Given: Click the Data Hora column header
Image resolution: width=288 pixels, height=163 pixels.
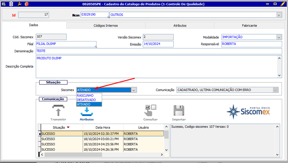Looking at the screenshot, I should [x=103, y=127].
